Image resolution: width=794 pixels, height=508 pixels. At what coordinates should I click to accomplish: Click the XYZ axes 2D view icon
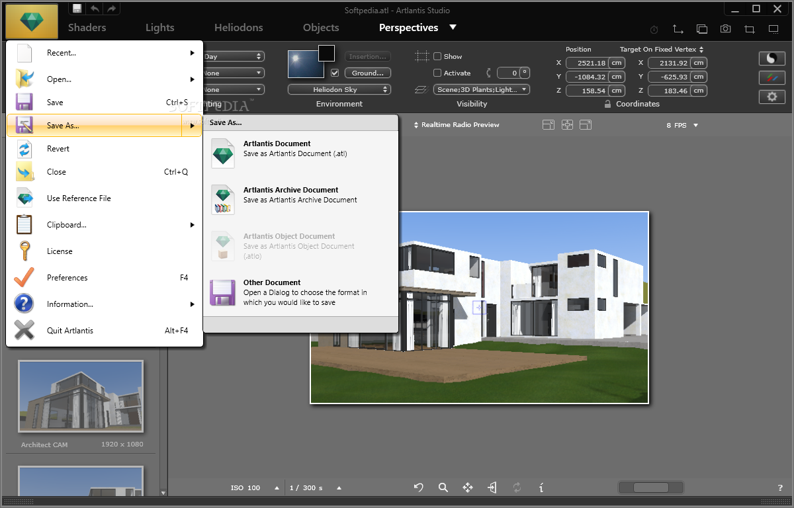coord(678,29)
